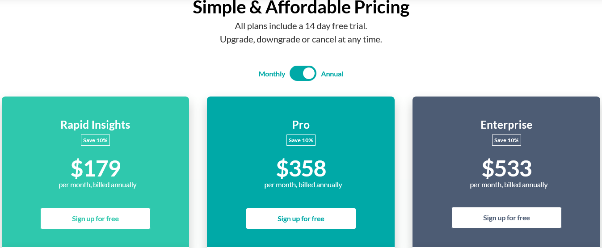Select the Annual billing label
This screenshot has height=248, width=602.
pos(332,74)
